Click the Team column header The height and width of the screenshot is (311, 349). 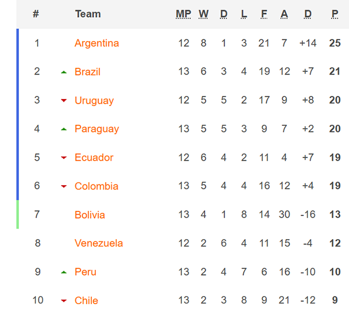tap(88, 14)
